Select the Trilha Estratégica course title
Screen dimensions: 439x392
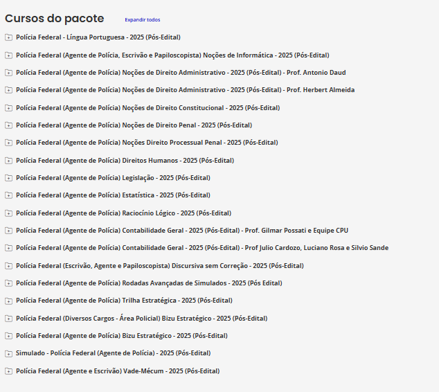point(124,301)
